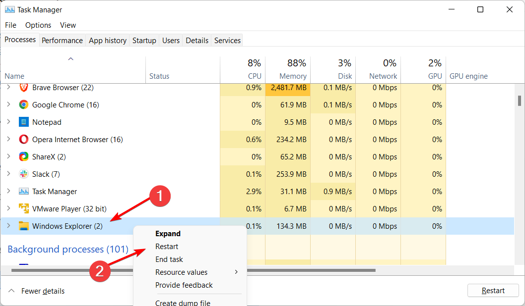The image size is (525, 306).
Task: Open the Options menu
Action: (x=38, y=25)
